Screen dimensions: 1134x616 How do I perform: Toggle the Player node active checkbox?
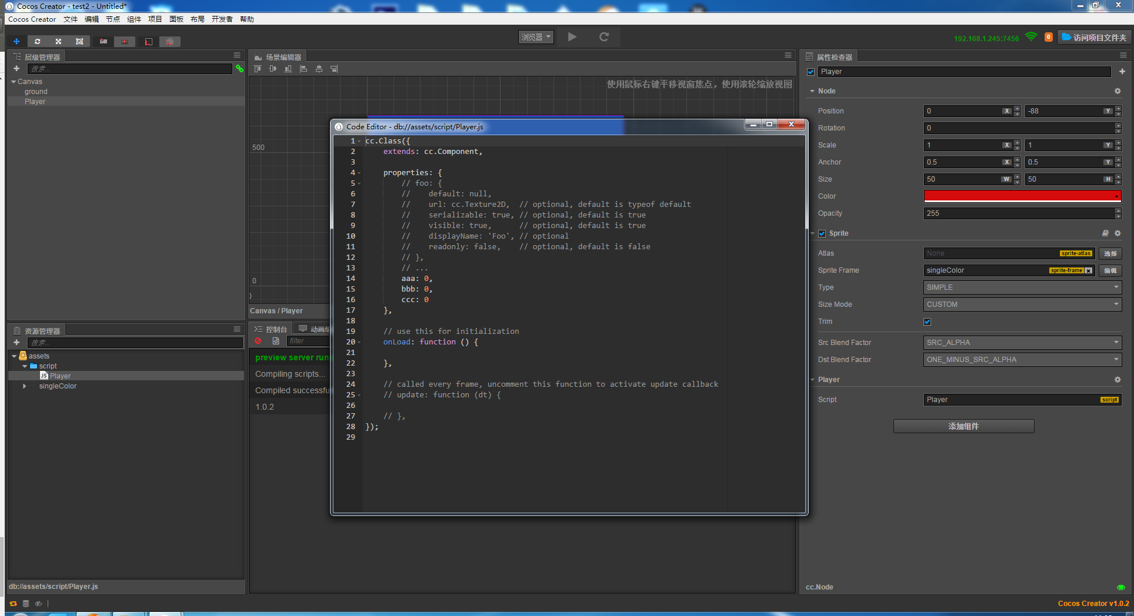point(811,72)
